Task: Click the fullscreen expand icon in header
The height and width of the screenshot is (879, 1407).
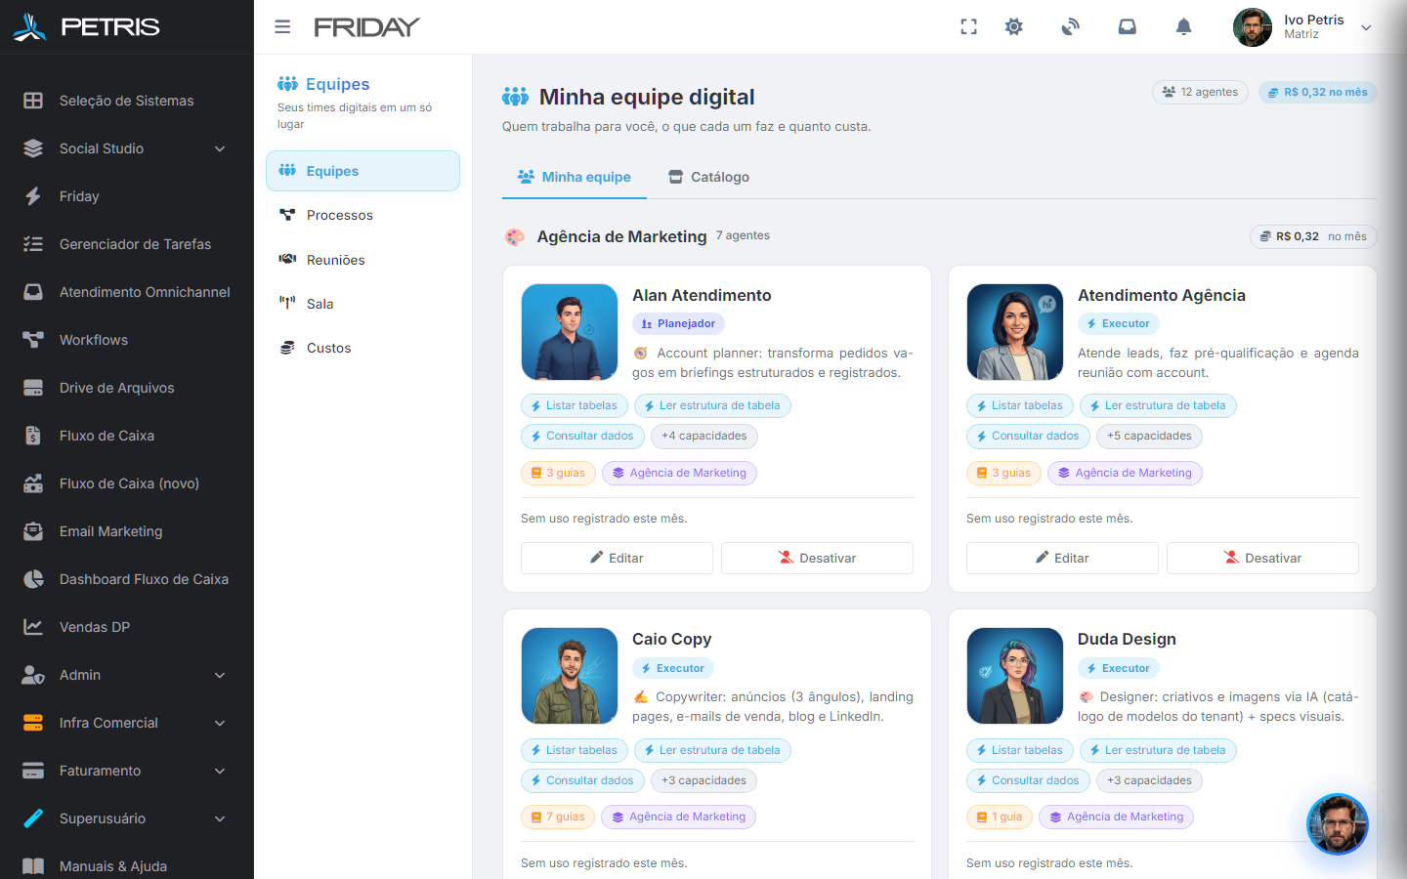Action: pos(968,27)
